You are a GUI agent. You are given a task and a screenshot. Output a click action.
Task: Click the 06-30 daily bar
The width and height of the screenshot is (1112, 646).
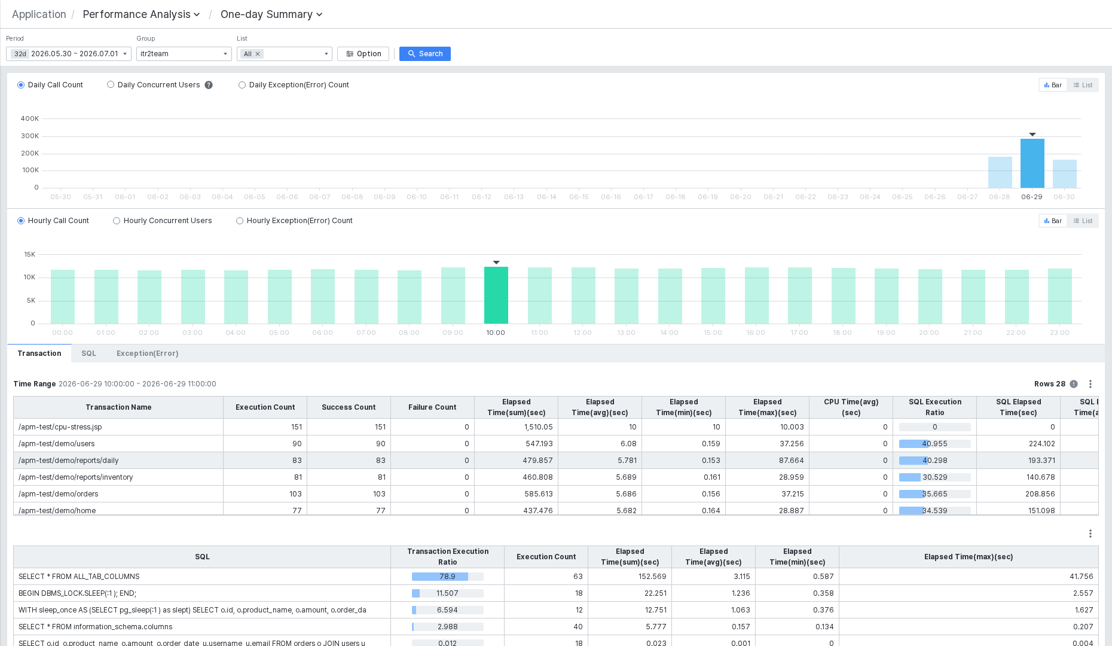pos(1065,173)
